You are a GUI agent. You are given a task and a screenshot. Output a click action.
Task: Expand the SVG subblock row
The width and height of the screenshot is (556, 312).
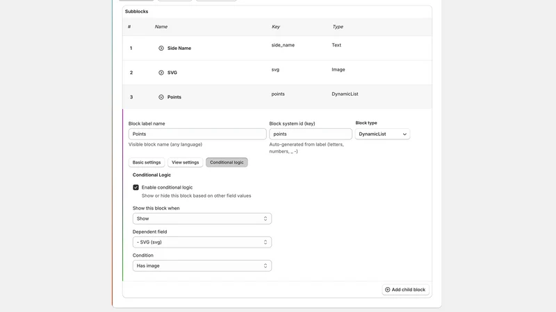(x=161, y=73)
